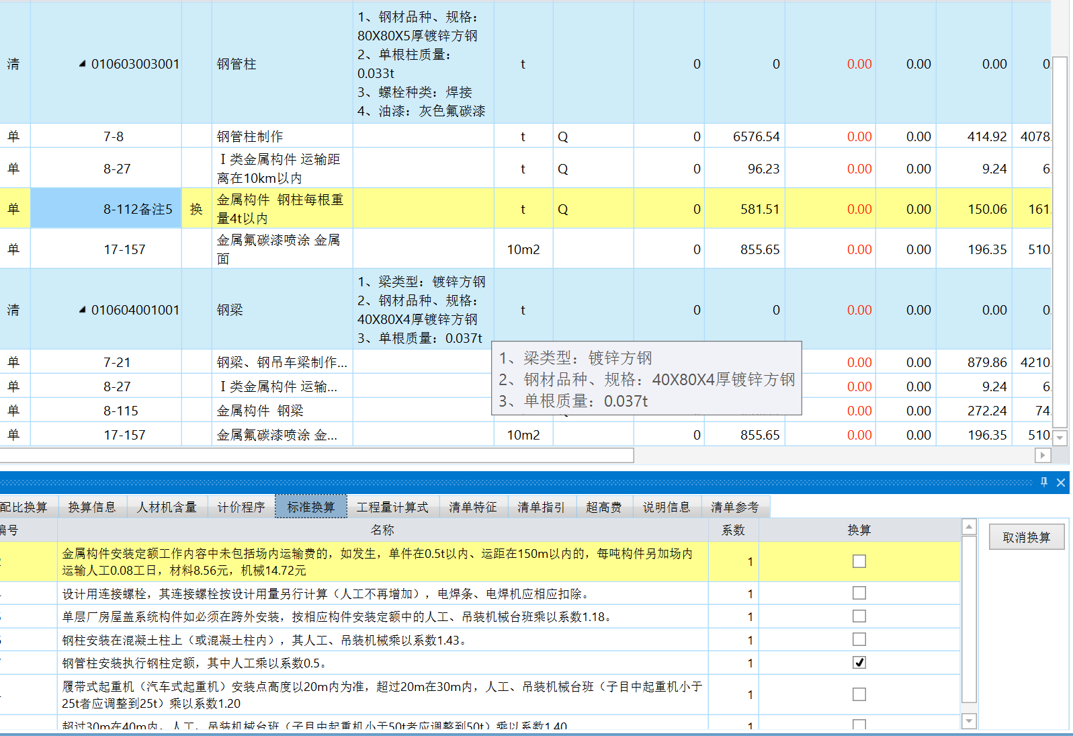
Task: Open the 清单指引 tab
Action: (x=542, y=507)
